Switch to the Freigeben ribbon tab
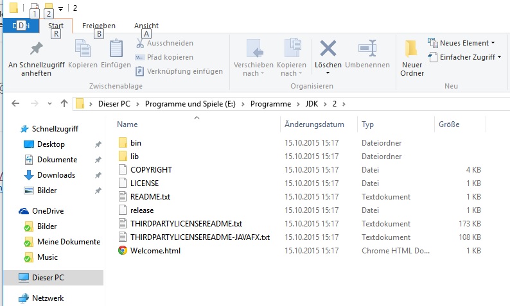The width and height of the screenshot is (510, 306). [98, 26]
